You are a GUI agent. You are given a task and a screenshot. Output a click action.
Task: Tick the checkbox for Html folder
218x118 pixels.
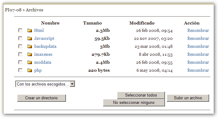(20, 30)
